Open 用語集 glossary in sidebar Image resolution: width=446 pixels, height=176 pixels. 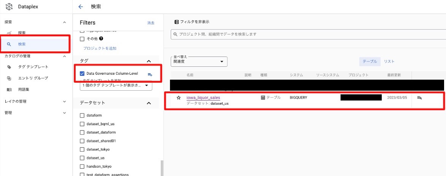(x=24, y=90)
